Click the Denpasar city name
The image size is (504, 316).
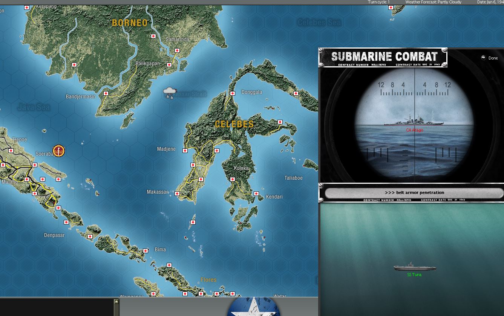[x=54, y=235]
